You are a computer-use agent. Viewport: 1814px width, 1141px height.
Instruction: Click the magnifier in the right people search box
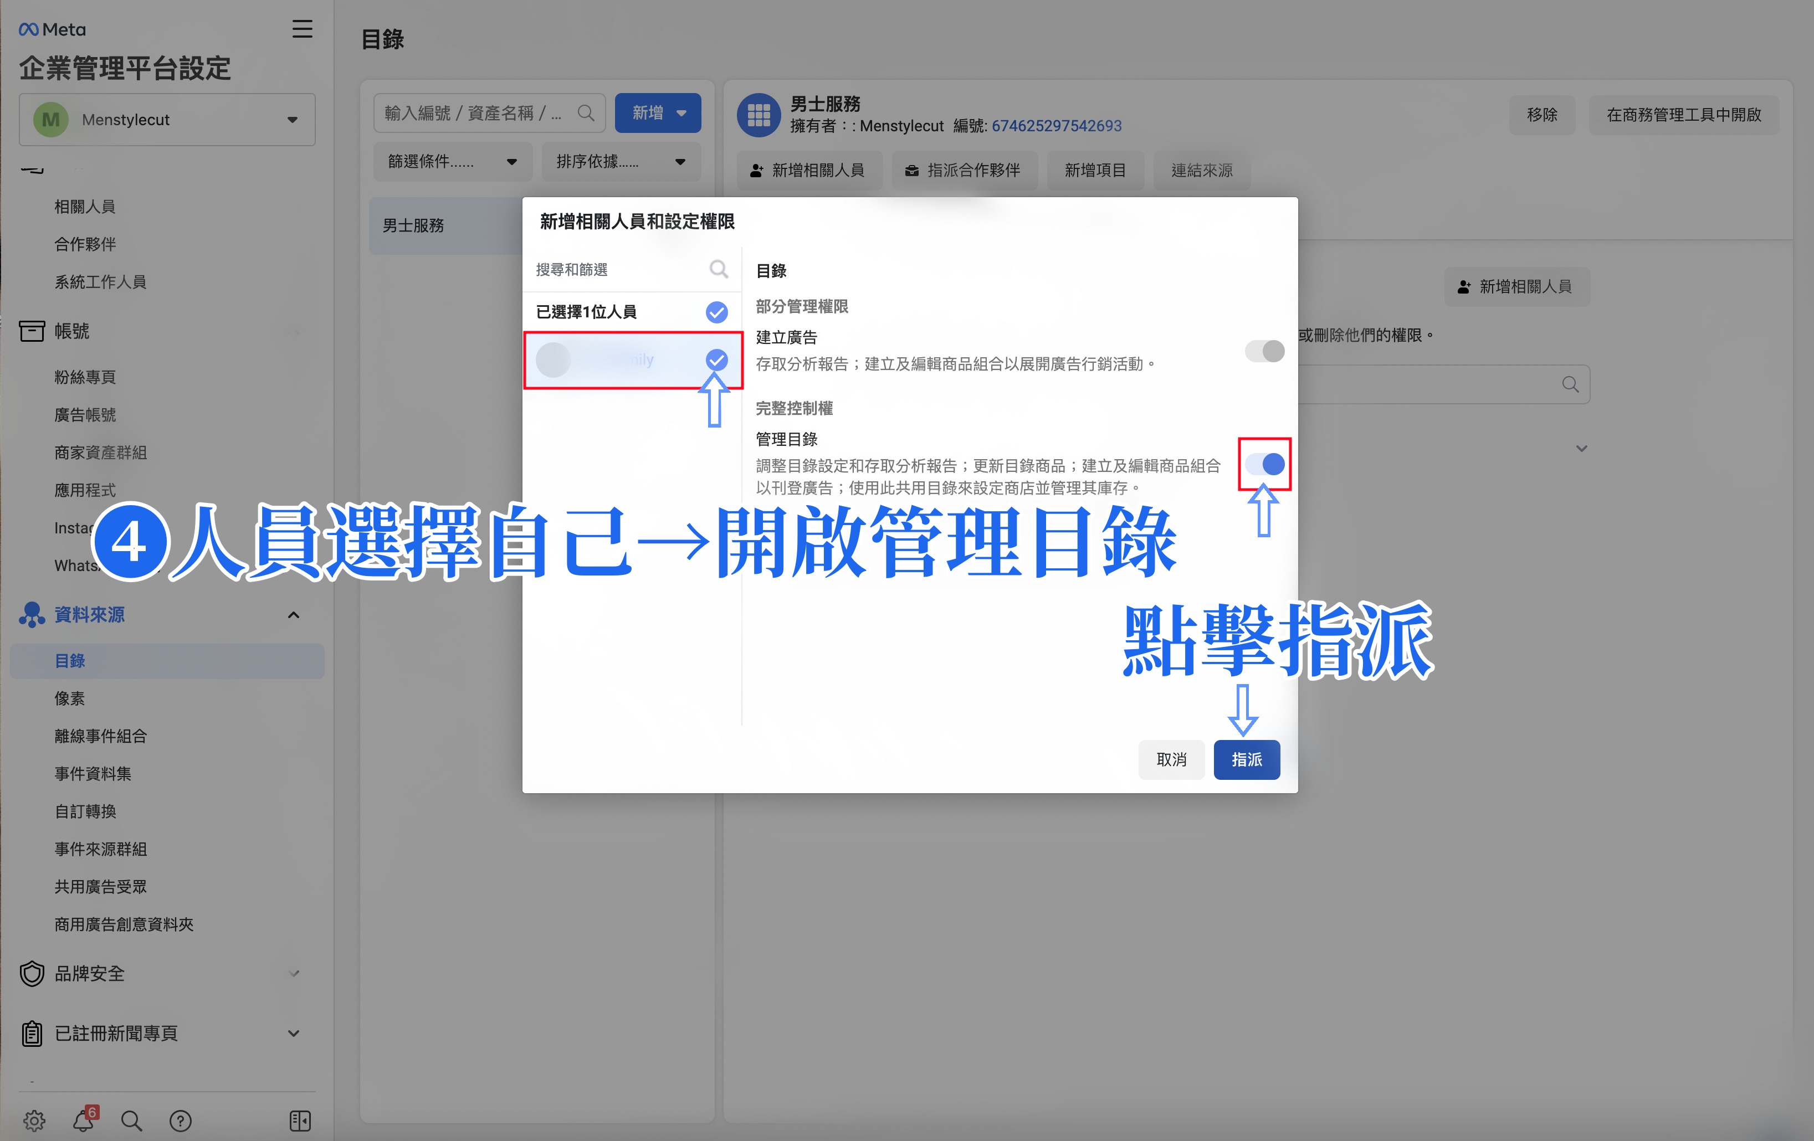tap(1570, 384)
